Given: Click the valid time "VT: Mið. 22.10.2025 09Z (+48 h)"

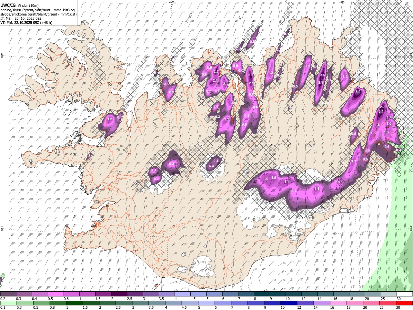Looking at the screenshot, I should [x=26, y=23].
